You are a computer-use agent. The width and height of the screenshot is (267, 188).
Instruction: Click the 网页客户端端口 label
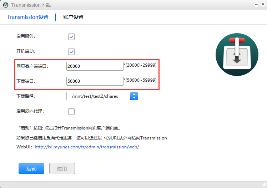[32, 66]
